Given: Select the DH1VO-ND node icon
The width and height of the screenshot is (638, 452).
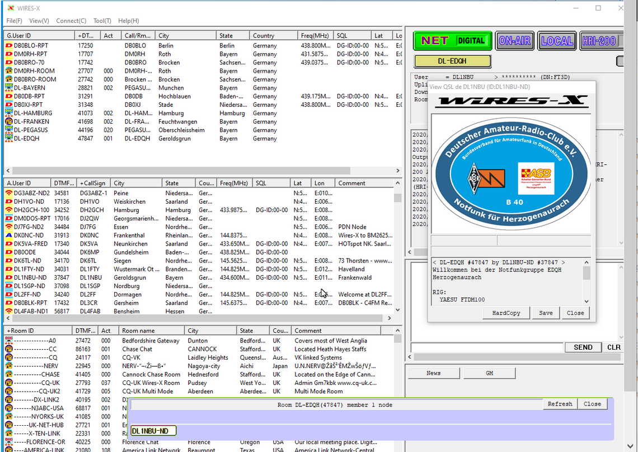Looking at the screenshot, I should pyautogui.click(x=9, y=202).
